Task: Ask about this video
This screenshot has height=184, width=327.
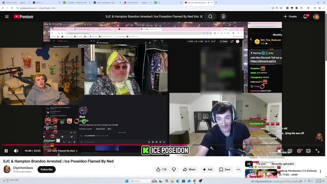Action: 207,169
